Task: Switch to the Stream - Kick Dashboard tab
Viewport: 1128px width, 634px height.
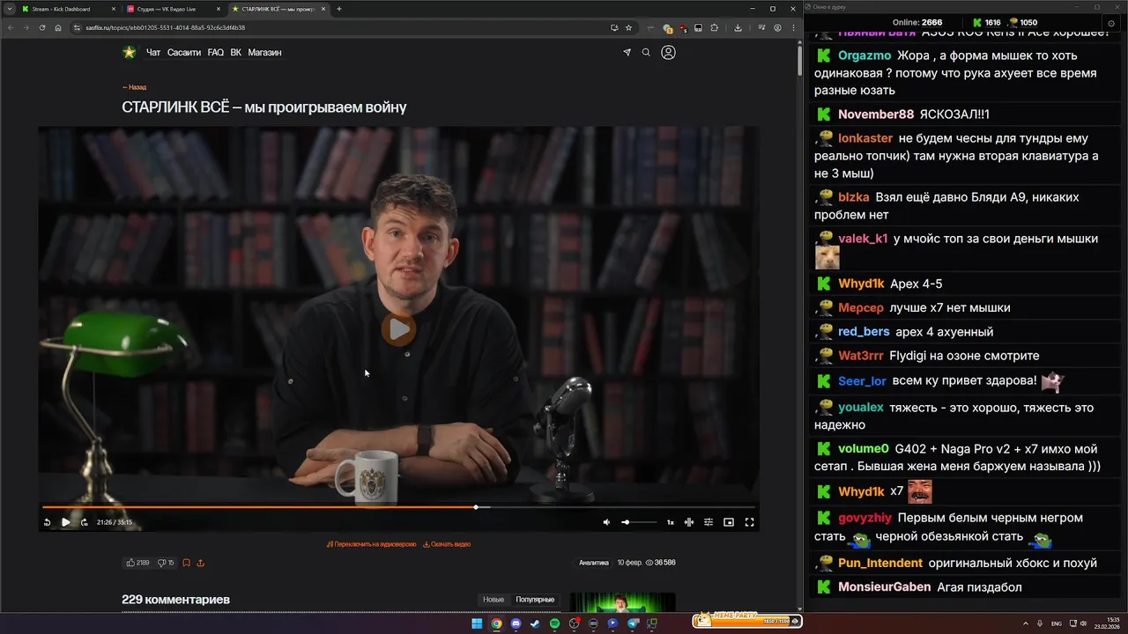Action: [68, 9]
